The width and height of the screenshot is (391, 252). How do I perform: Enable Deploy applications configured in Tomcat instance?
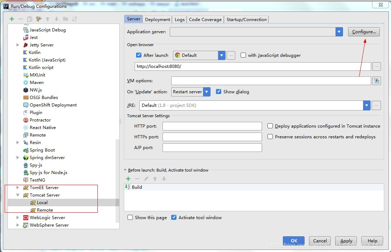270,126
